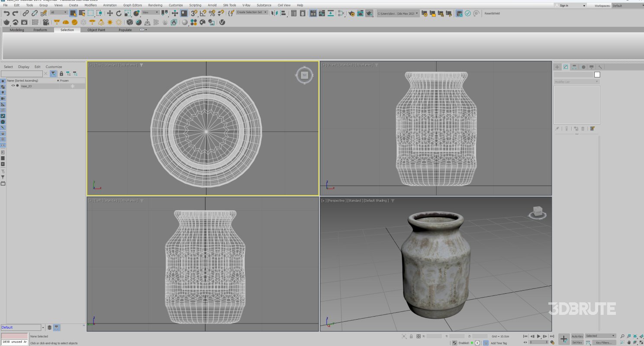
Task: Select the Select and Move tool
Action: pos(110,13)
